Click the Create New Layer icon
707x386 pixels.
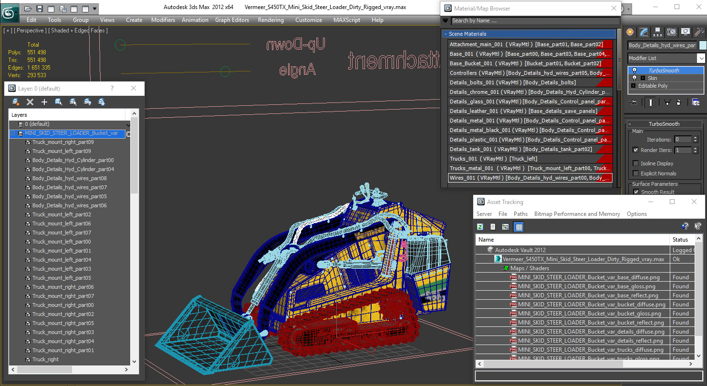coord(16,102)
